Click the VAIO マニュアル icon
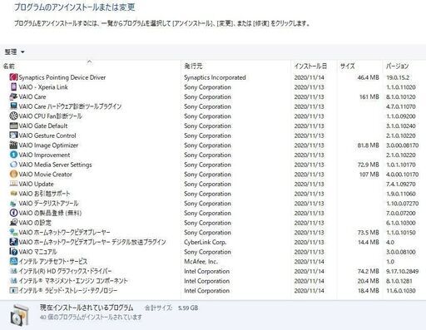Viewport: 426px width, 330px height. point(13,252)
